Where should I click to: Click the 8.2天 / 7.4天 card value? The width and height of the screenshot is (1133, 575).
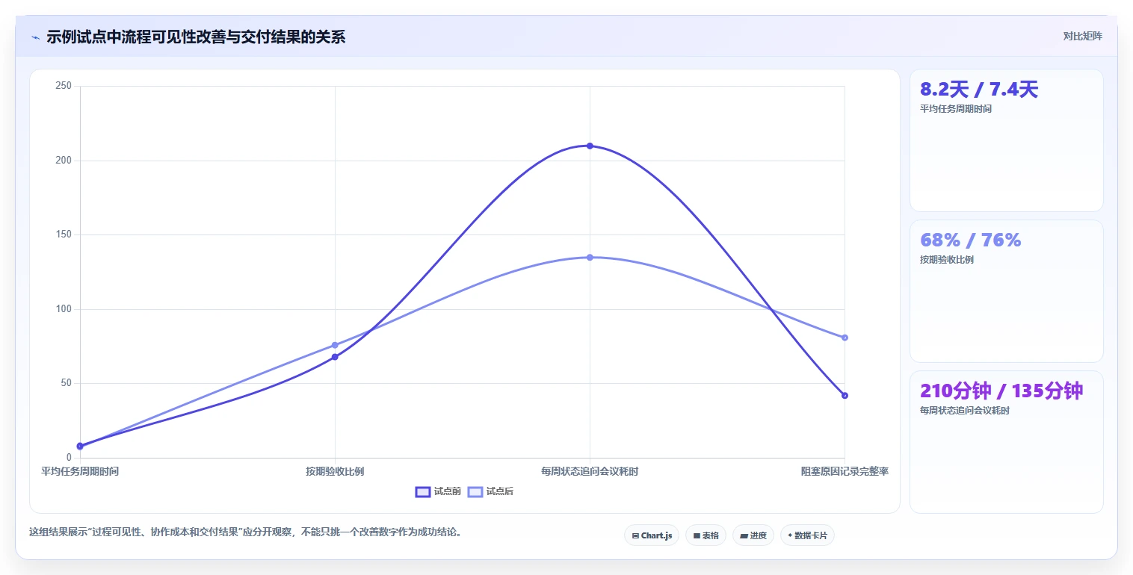(979, 90)
